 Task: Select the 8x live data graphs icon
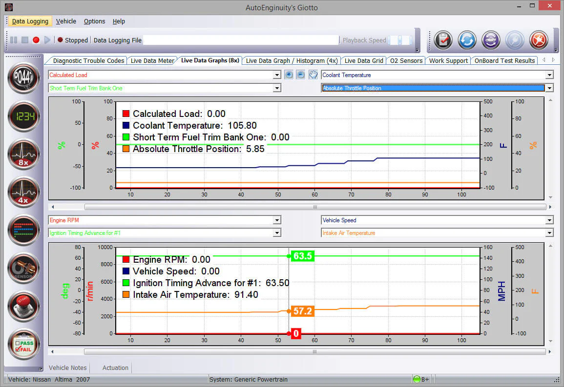(24, 155)
